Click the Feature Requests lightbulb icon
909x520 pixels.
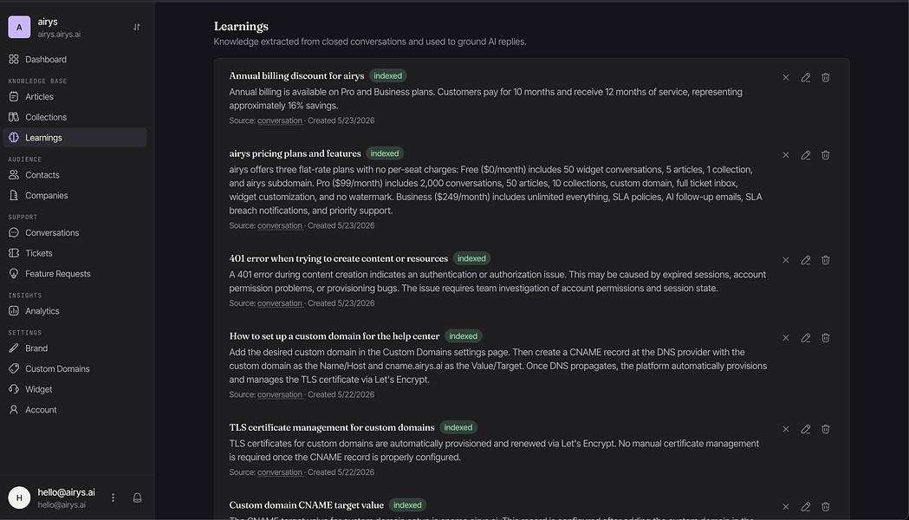[14, 274]
